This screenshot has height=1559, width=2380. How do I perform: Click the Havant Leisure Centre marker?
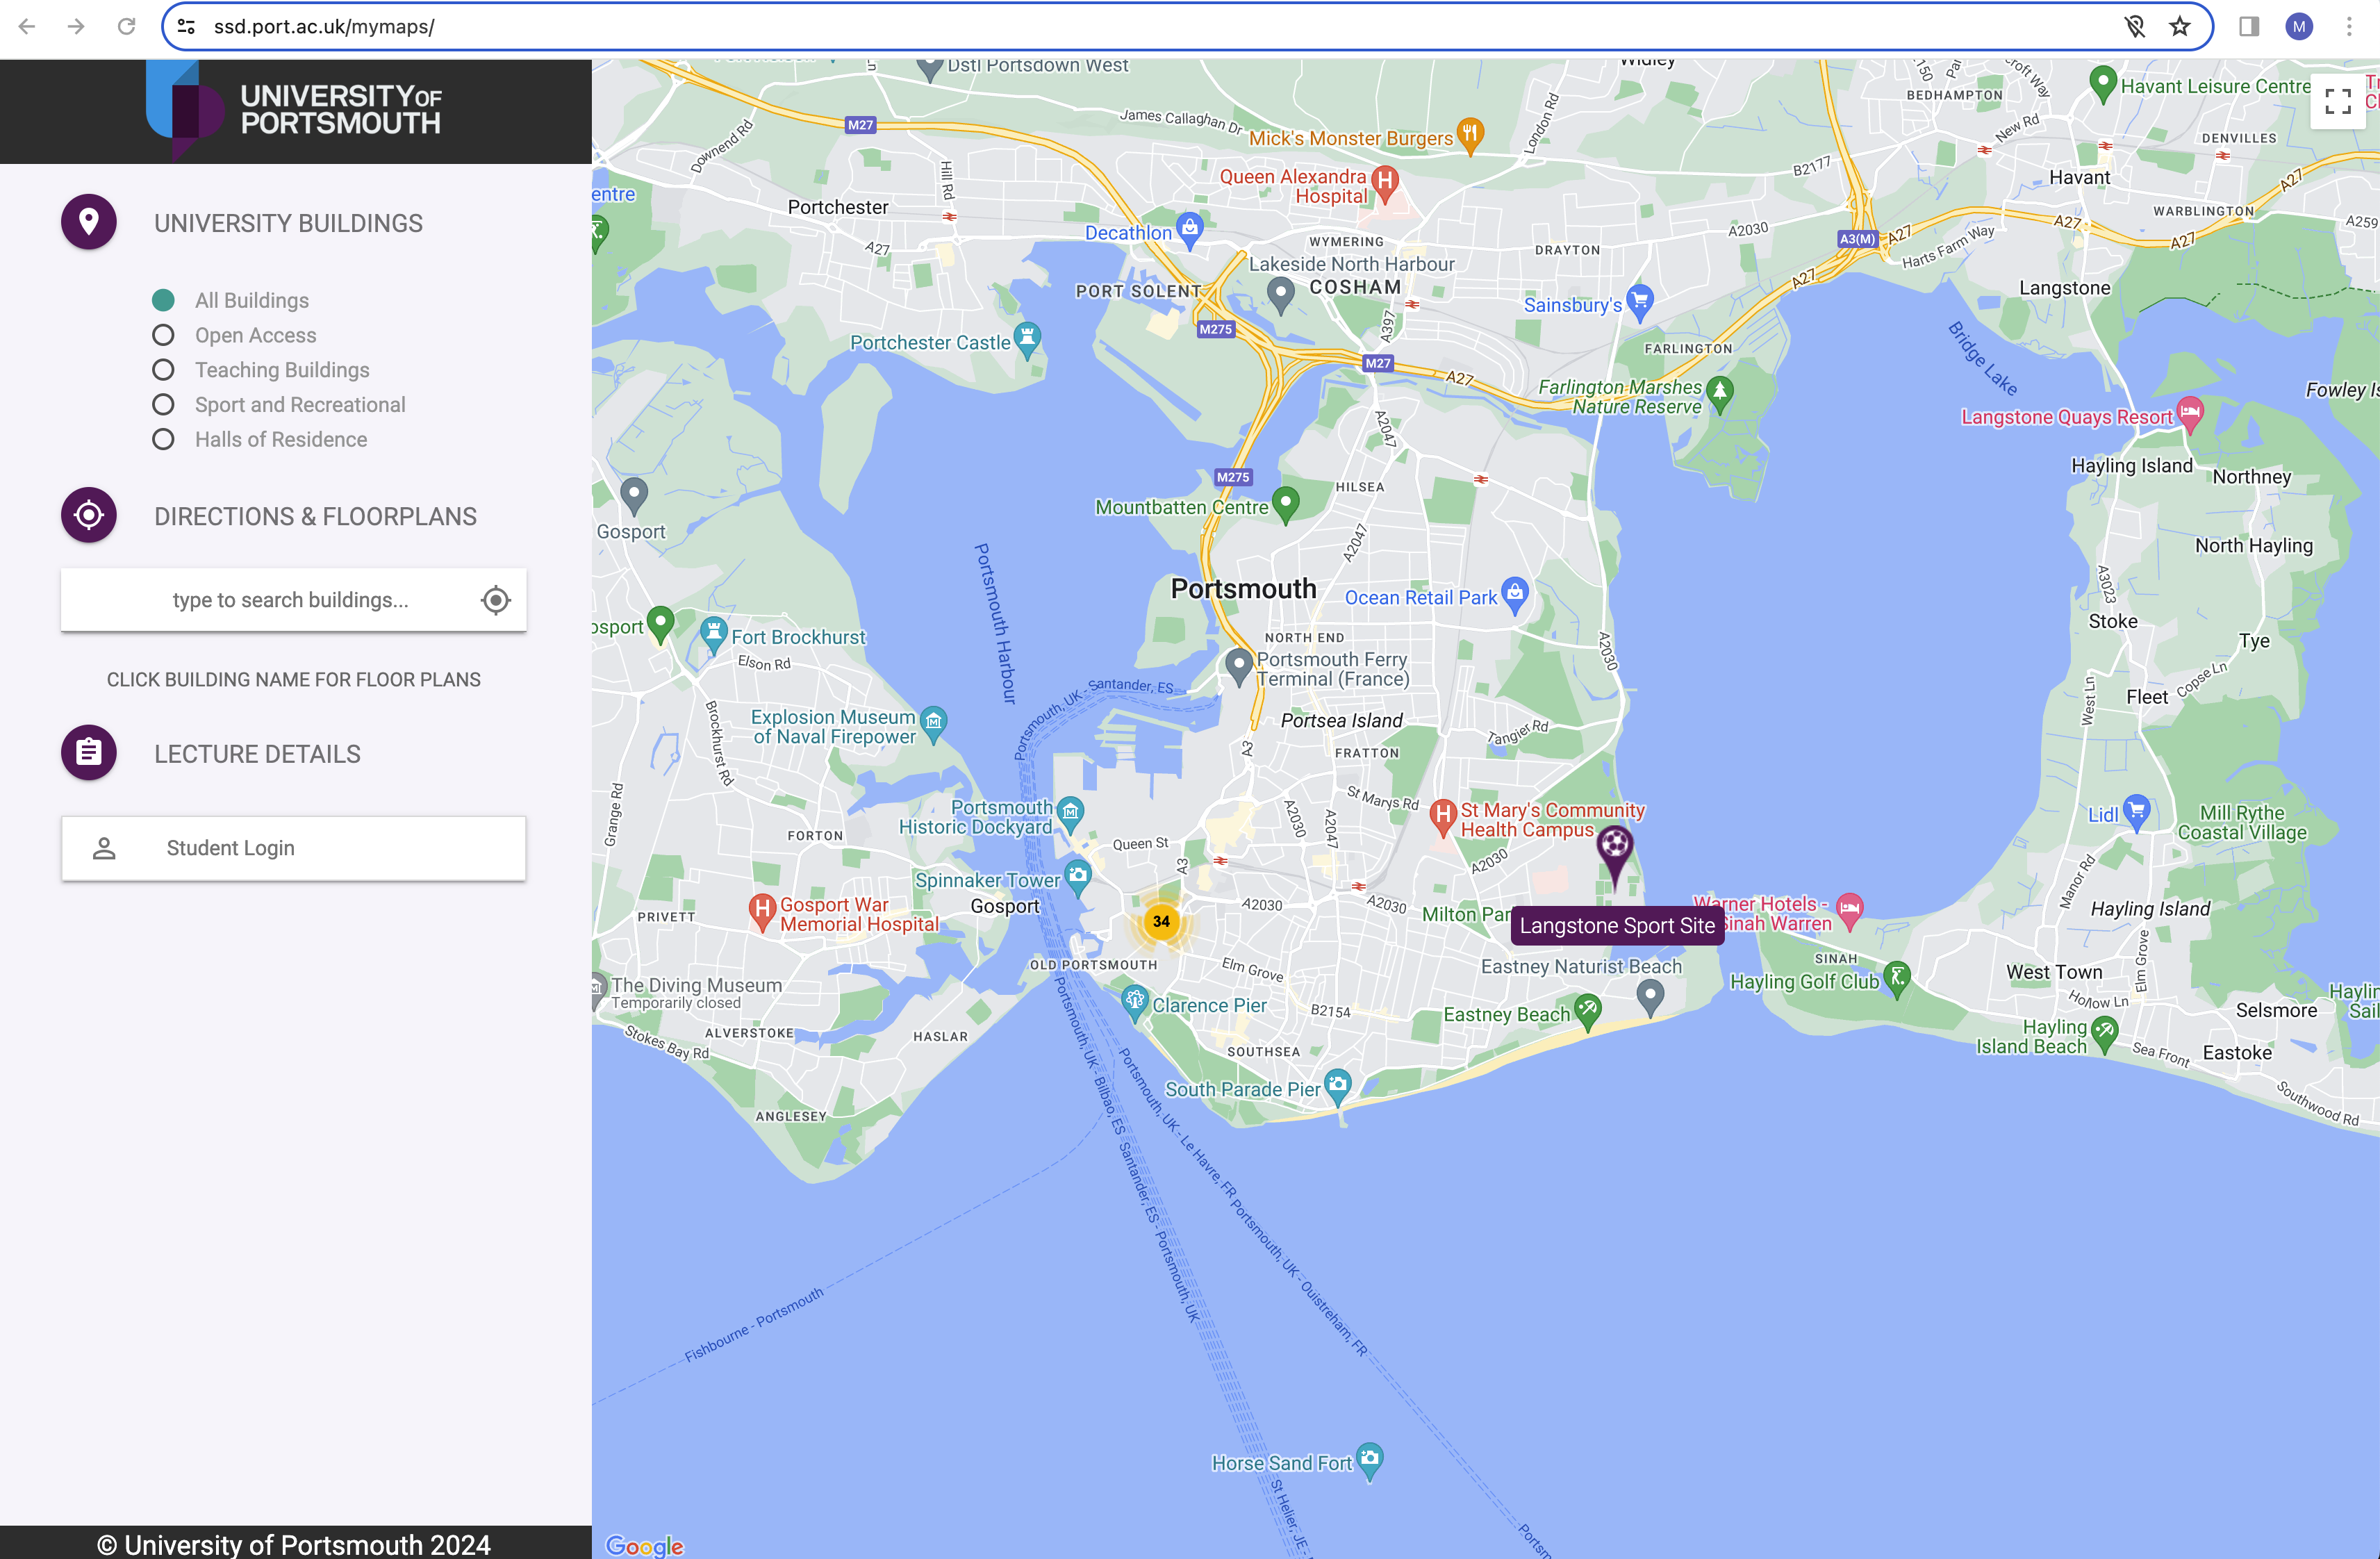(2103, 84)
